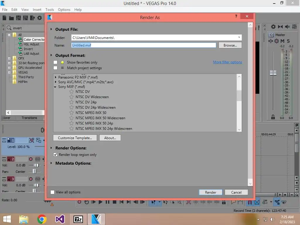This screenshot has height=225, width=300.
Task: Open the Edit menu
Action: [14, 10]
